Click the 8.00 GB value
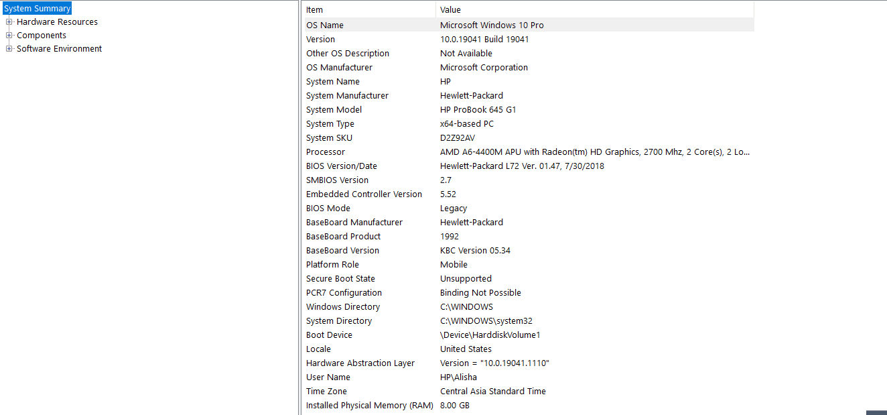 (455, 405)
